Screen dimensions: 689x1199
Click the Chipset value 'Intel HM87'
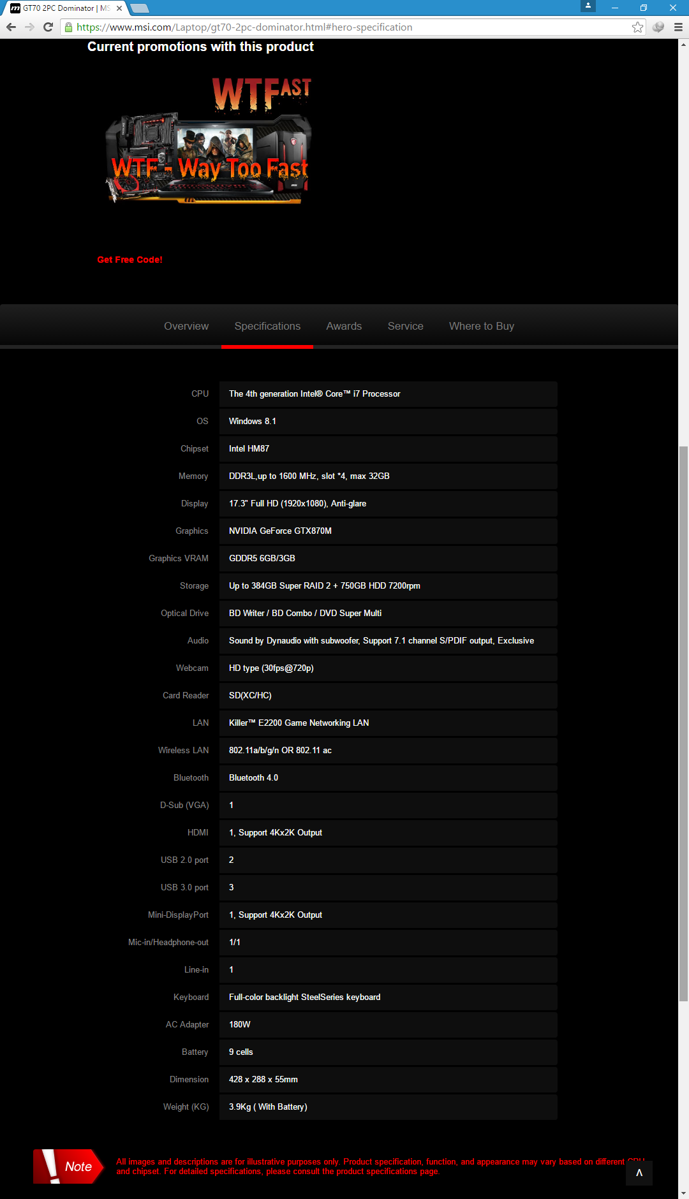point(249,449)
